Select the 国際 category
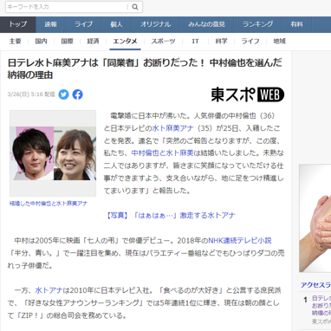 click(67, 42)
